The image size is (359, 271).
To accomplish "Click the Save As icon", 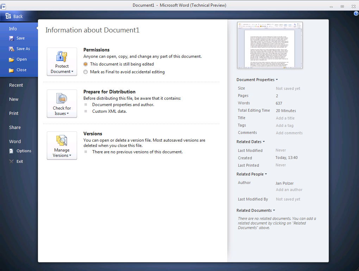I will 12,49.
